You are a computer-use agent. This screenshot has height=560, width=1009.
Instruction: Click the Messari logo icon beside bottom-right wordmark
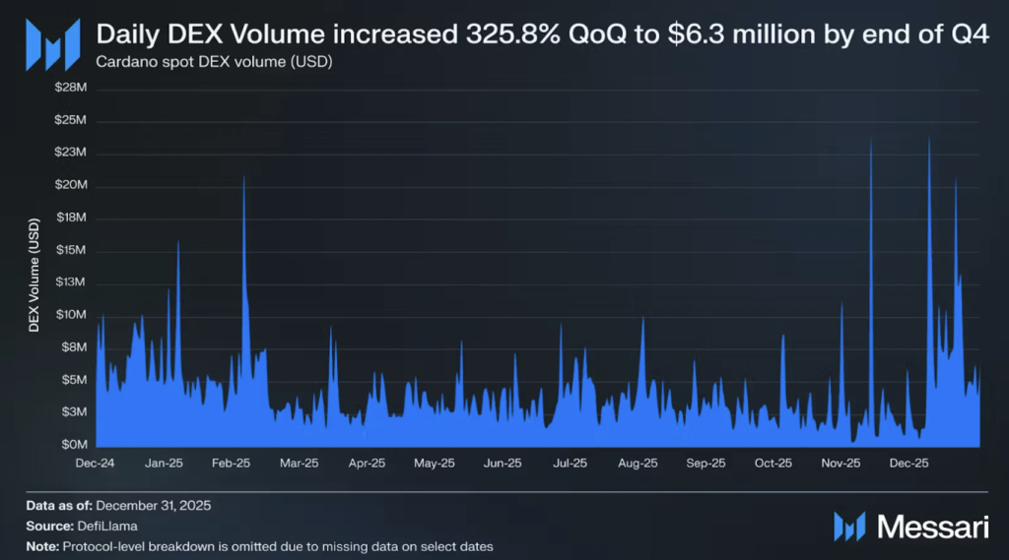[850, 527]
